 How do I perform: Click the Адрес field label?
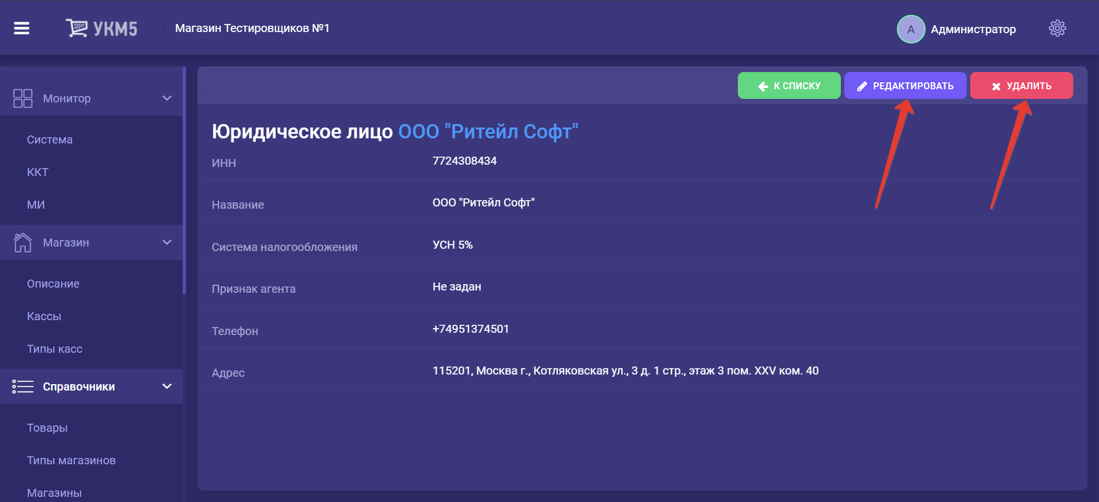point(228,373)
